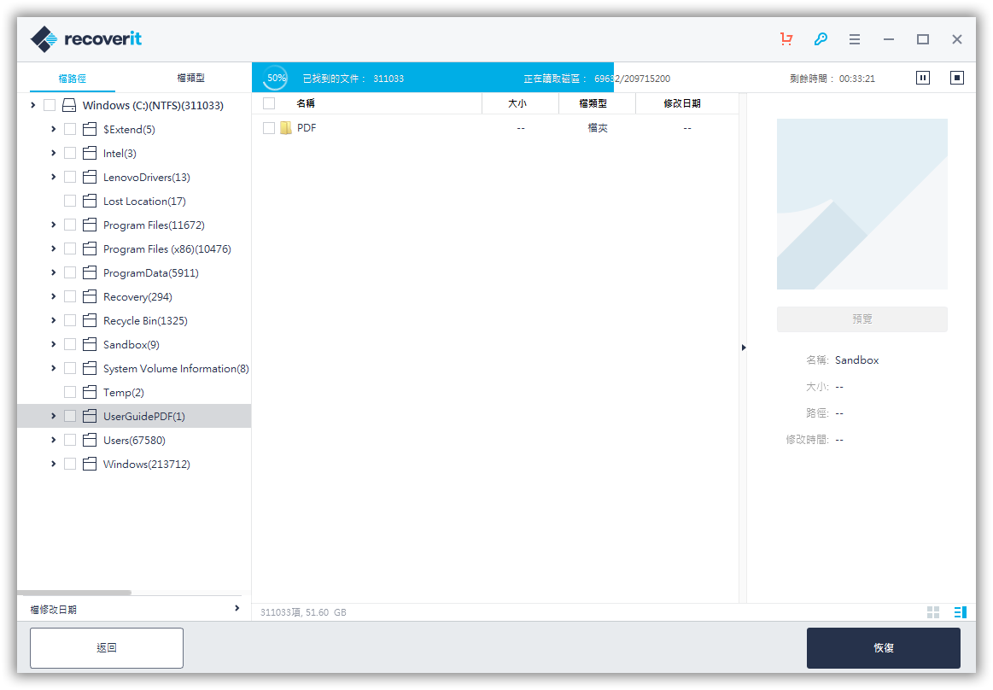
Task: Click the 恢復 recover button
Action: tap(883, 648)
